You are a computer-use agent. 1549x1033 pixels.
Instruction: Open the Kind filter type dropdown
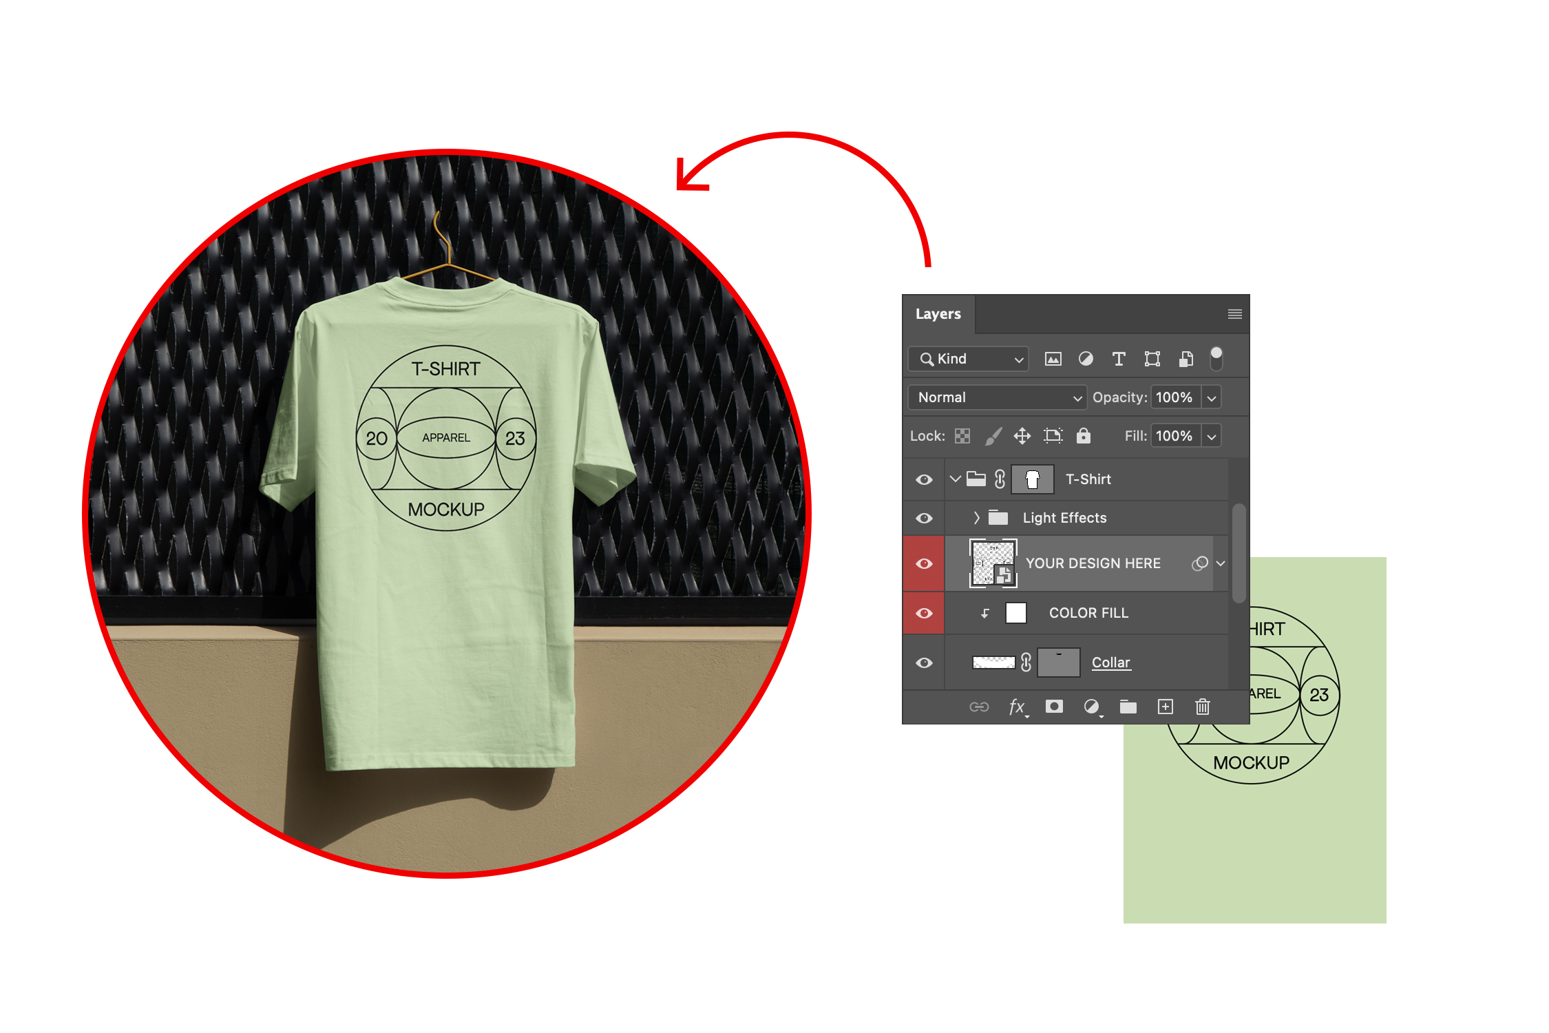pos(968,359)
